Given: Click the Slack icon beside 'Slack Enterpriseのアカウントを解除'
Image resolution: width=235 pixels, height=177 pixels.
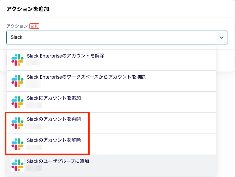Looking at the screenshot, I should click(17, 60).
